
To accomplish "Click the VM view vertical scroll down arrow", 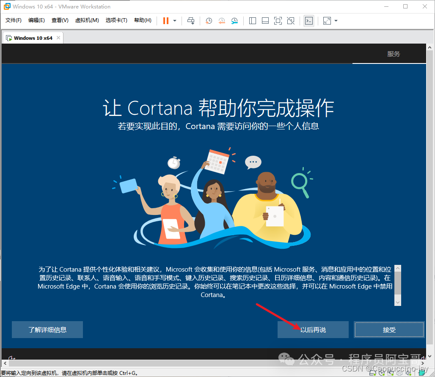I will pos(429,356).
